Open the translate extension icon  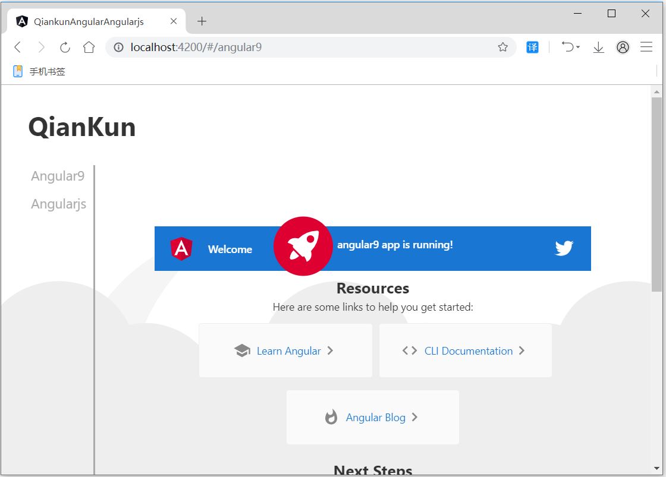[532, 47]
